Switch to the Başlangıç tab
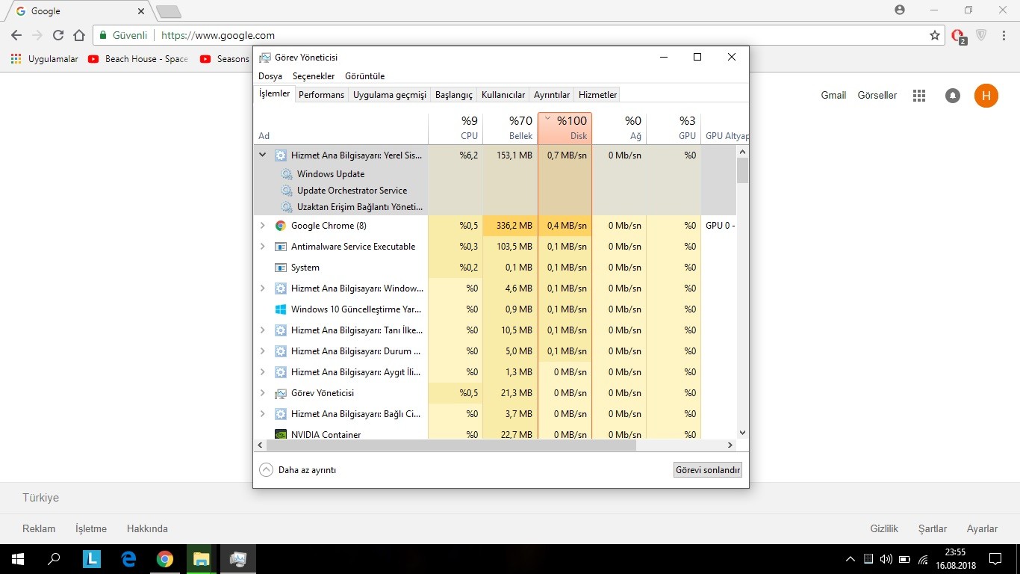Screen dimensions: 1020x574 pyautogui.click(x=454, y=95)
